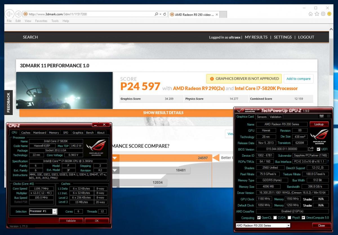Open the Favorites menu in Internet Explorer
Viewport: 338px width, 235px height.
[x=41, y=21]
